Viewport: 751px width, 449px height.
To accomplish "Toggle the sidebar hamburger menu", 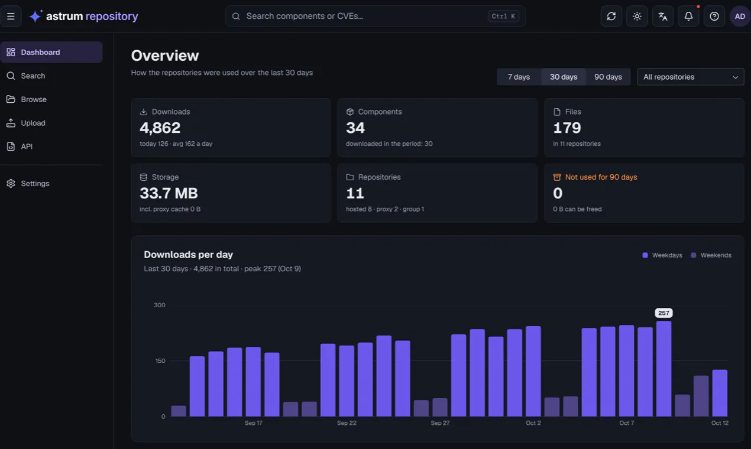I will [11, 17].
